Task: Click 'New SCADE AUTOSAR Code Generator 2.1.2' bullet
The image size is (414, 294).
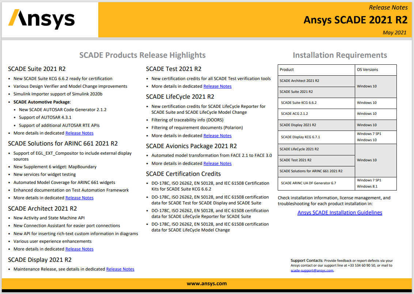Action: click(x=62, y=110)
